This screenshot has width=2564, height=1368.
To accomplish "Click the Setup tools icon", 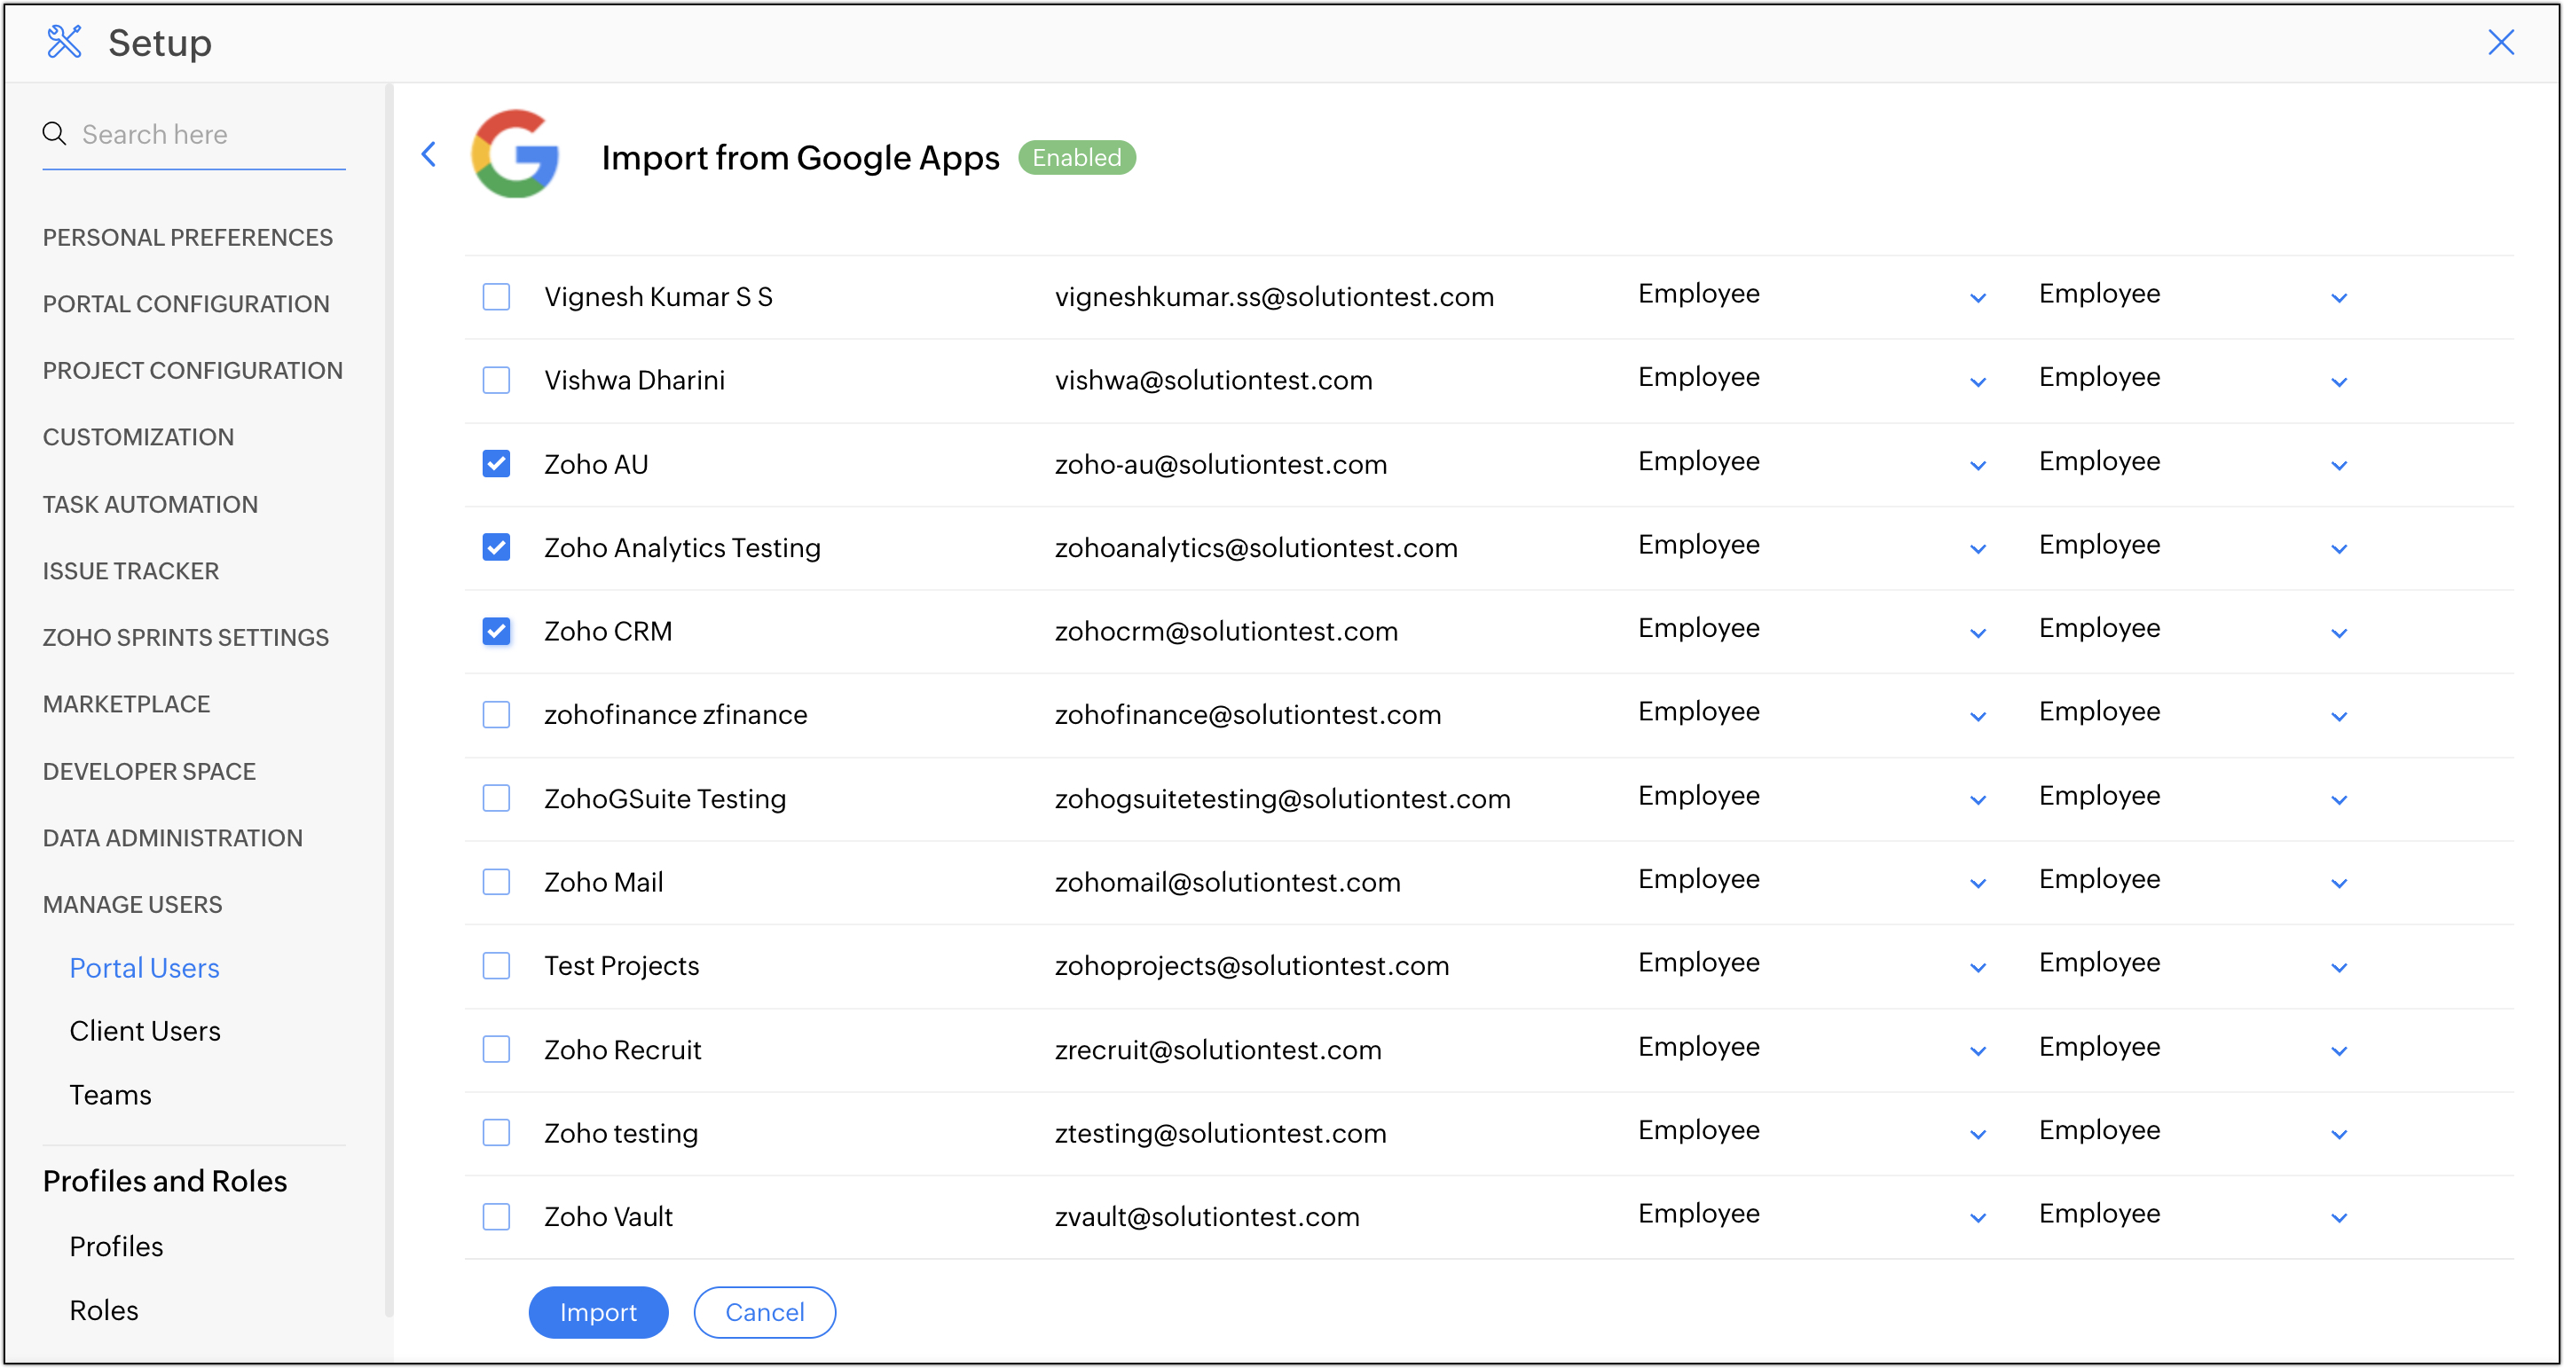I will point(65,42).
